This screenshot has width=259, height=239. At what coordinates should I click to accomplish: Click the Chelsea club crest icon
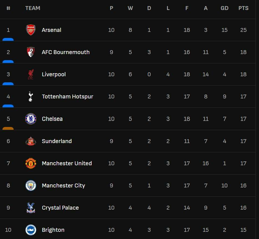31,119
